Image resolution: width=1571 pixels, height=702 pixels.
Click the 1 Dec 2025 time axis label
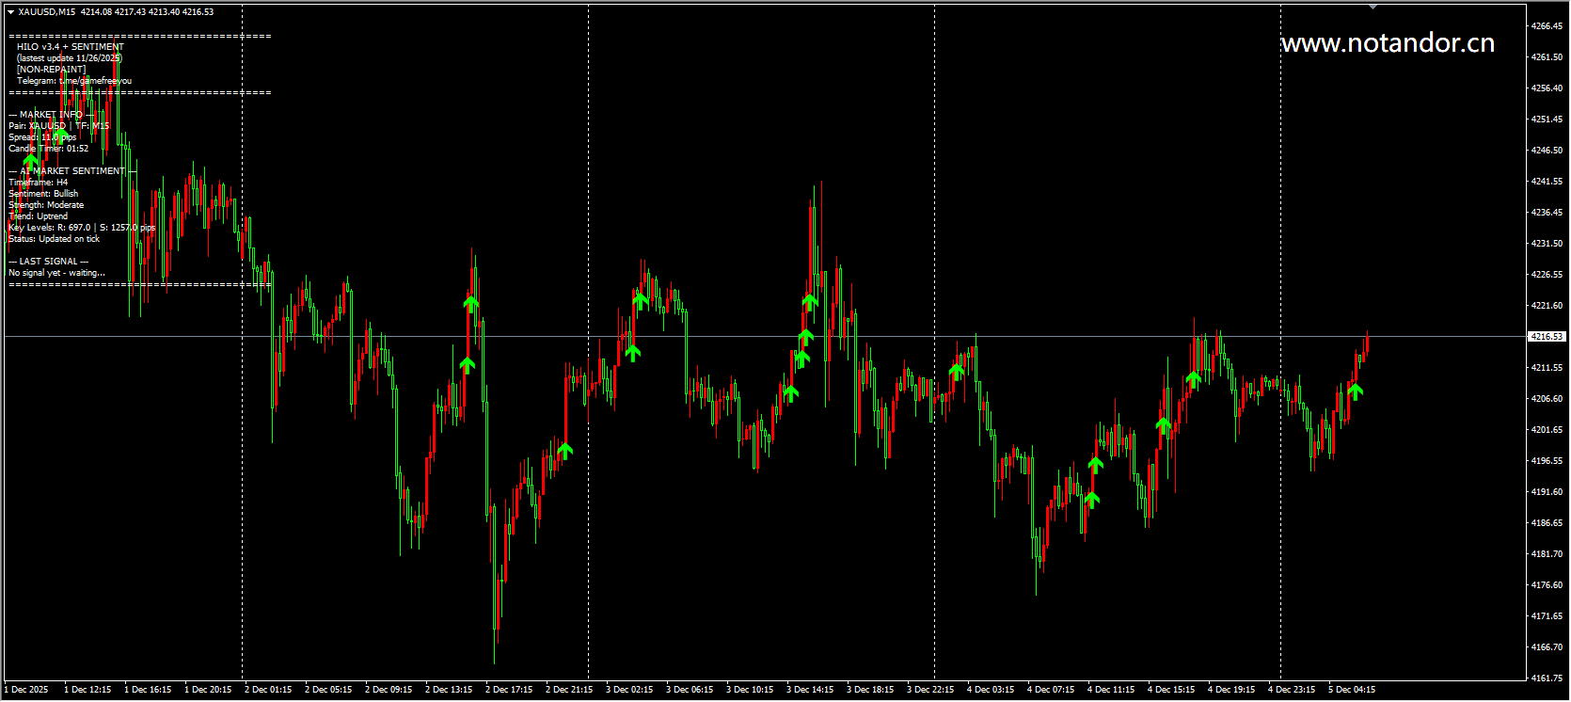(26, 690)
